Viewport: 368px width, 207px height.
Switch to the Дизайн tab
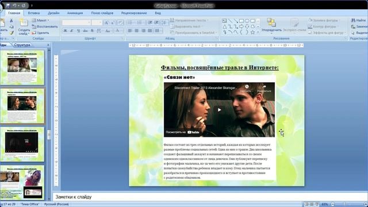tap(53, 13)
